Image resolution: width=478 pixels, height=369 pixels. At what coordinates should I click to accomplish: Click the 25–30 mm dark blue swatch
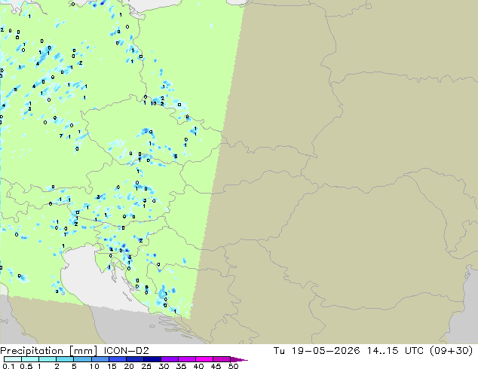click(152, 359)
